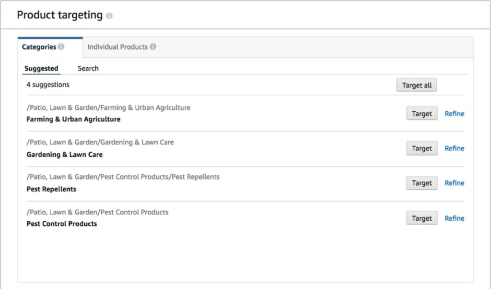Target Farming & Urban Agriculture category
Viewport: 491px width, 289px height.
point(421,114)
